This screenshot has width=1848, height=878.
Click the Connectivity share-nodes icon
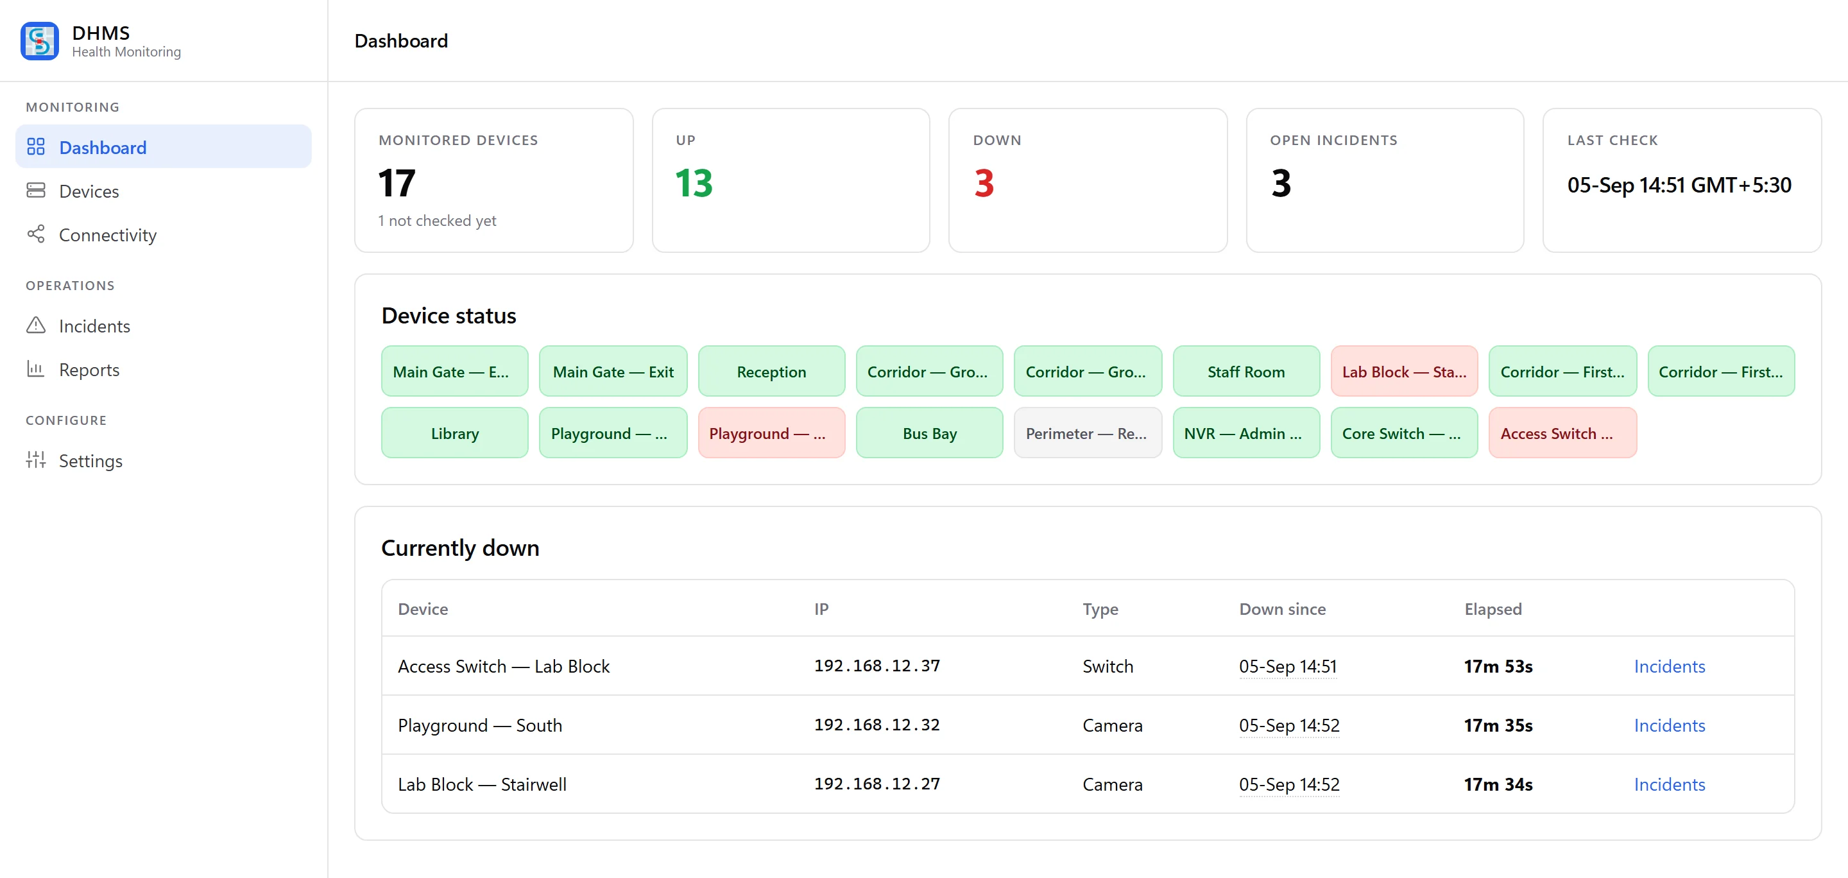pyautogui.click(x=36, y=234)
